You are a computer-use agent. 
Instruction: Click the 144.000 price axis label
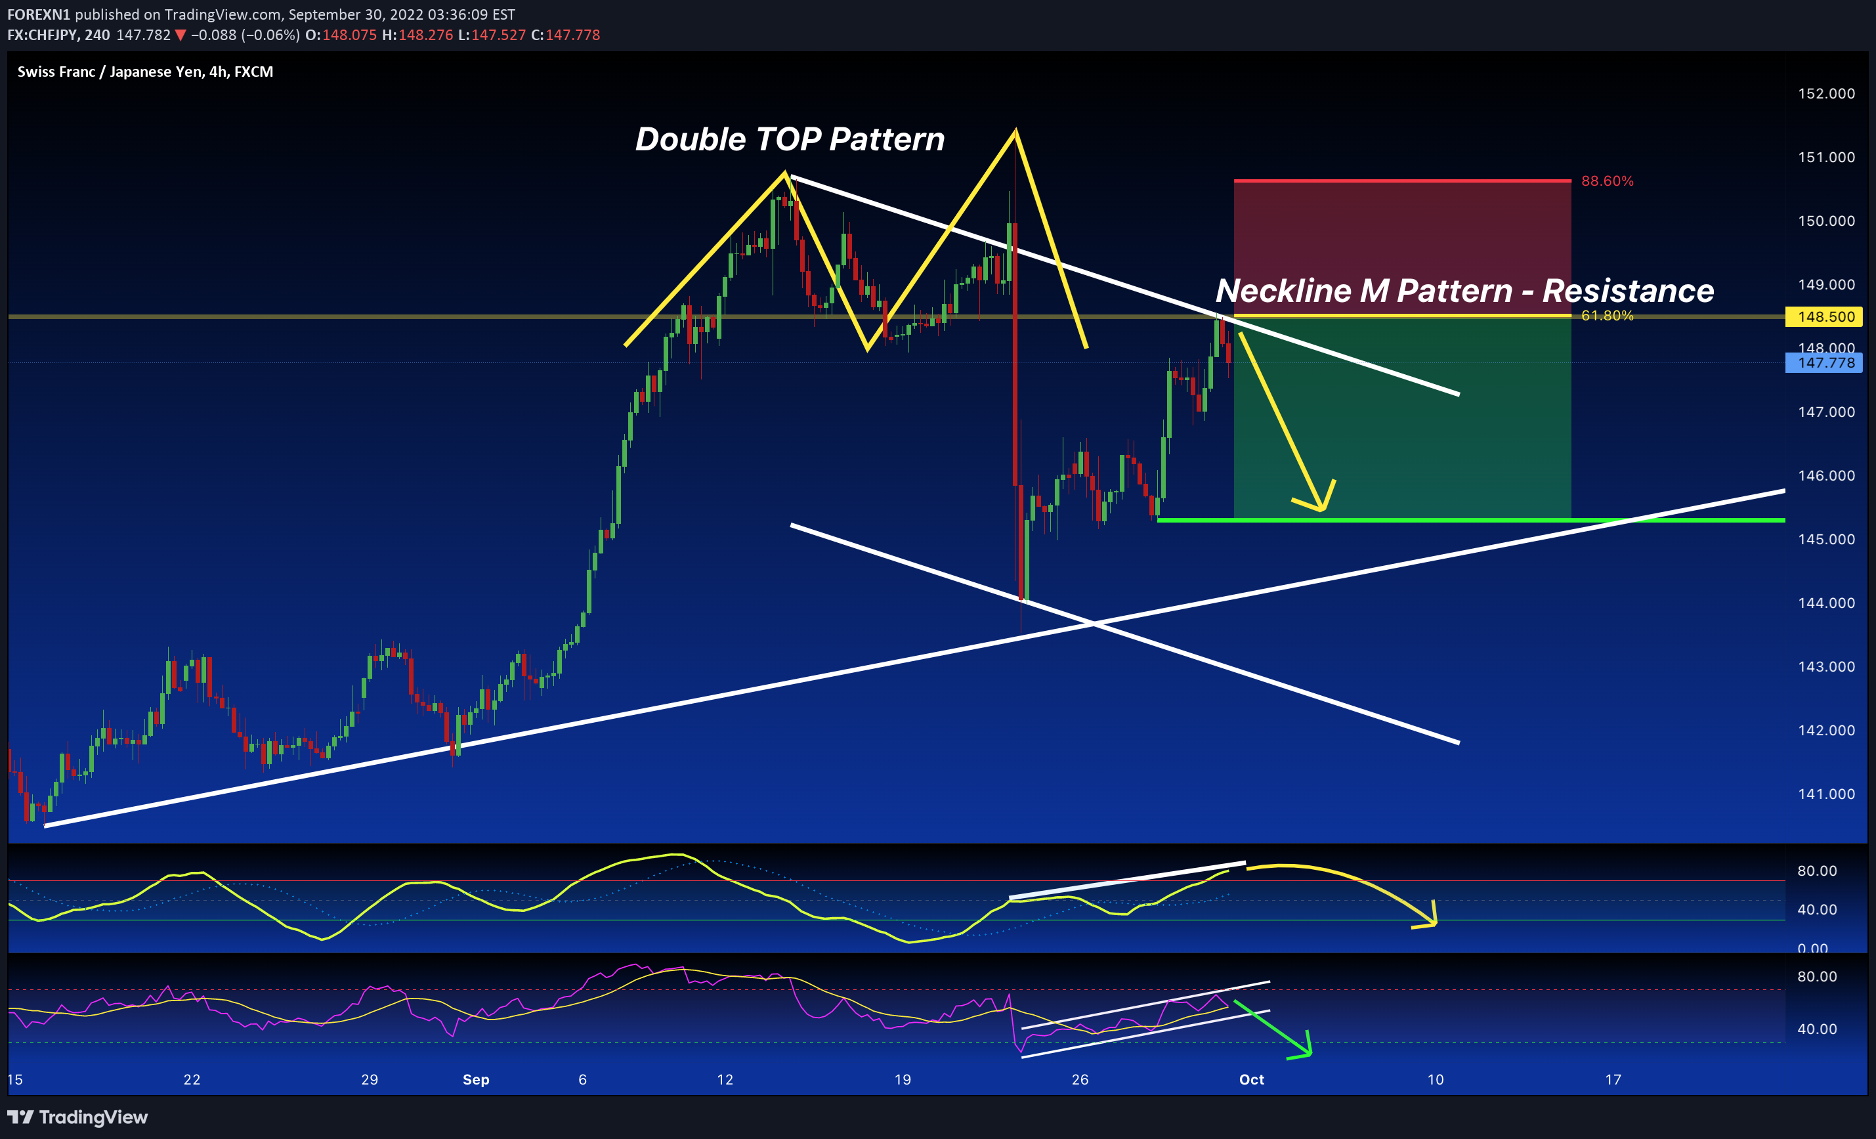coord(1827,603)
